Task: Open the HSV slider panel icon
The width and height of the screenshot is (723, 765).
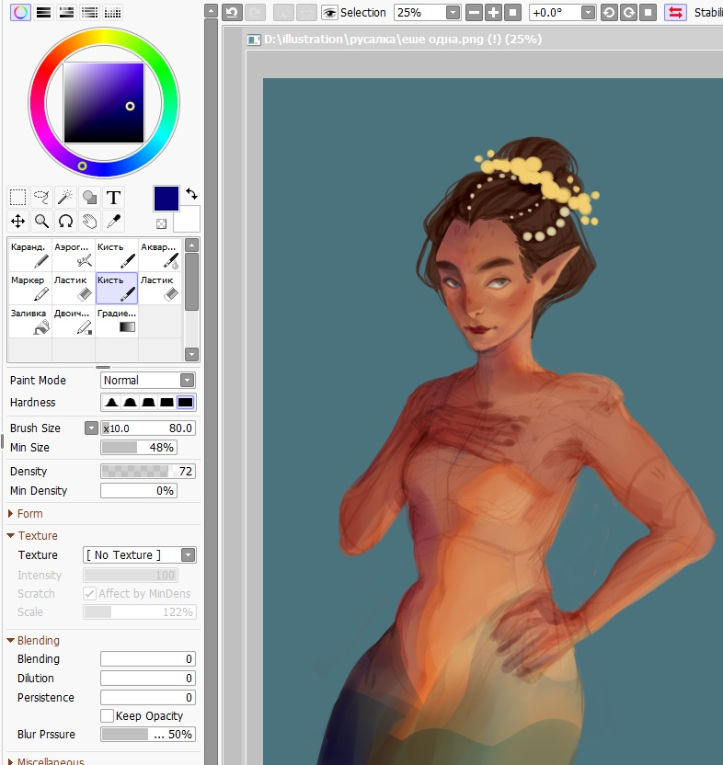Action: pyautogui.click(x=66, y=12)
